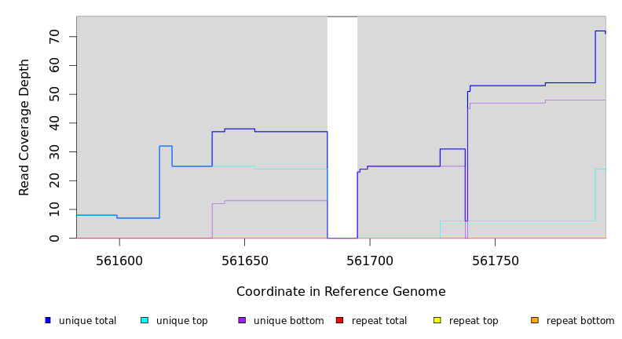Select the 'repeat total' legend label
This screenshot has width=622, height=339.
tap(379, 321)
